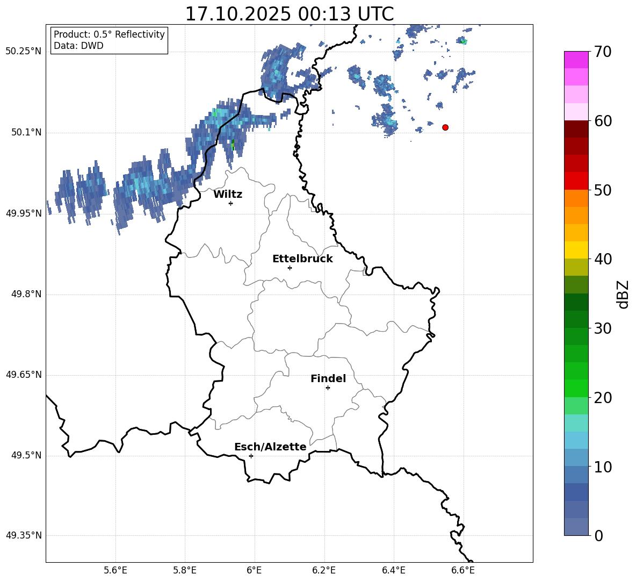Viewport: 636px width, 581px height.
Task: Click the longitude label 6.6°E
Action: click(463, 570)
